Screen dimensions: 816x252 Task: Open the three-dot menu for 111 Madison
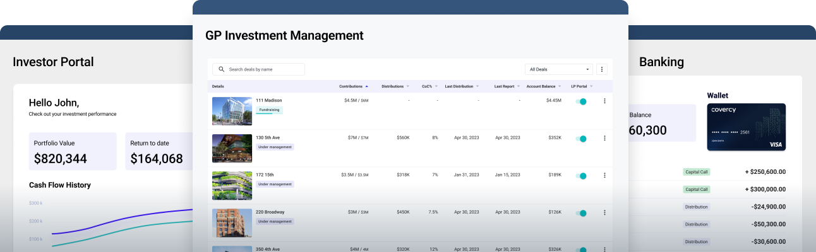coord(604,101)
